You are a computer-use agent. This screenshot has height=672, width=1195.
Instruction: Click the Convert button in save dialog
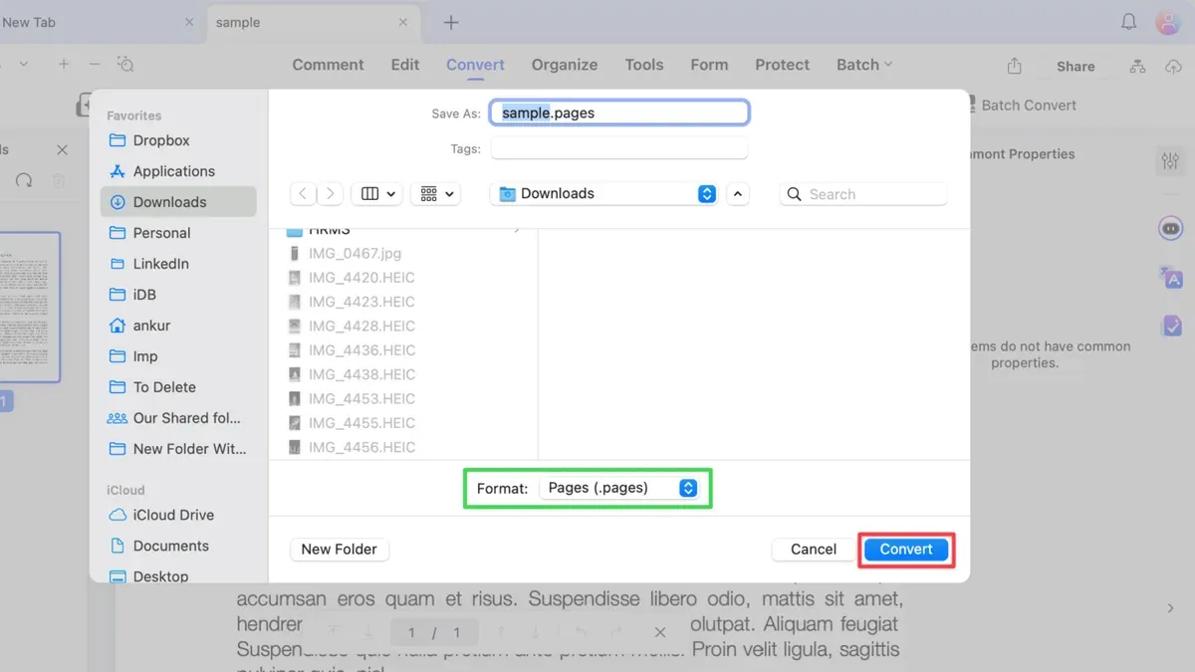tap(906, 550)
